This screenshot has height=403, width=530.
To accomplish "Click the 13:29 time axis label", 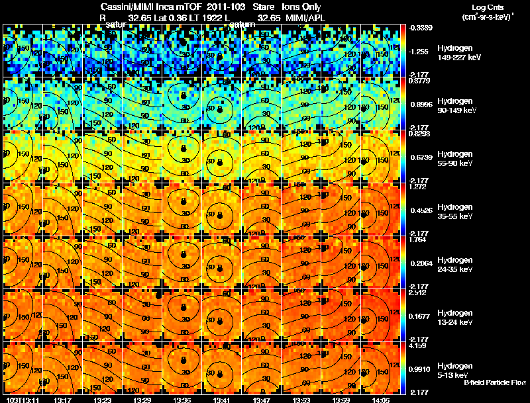I will 142,400.
